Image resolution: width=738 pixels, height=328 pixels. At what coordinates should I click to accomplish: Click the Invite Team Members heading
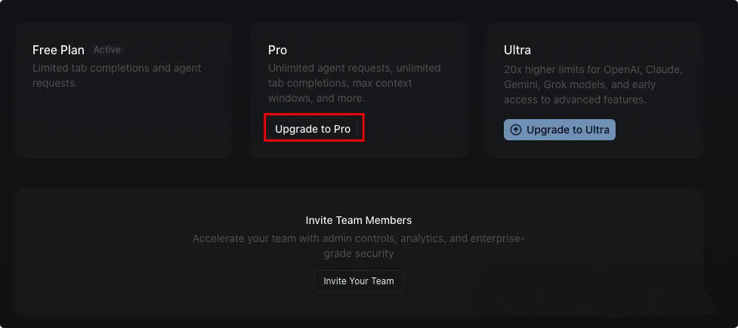coord(359,220)
